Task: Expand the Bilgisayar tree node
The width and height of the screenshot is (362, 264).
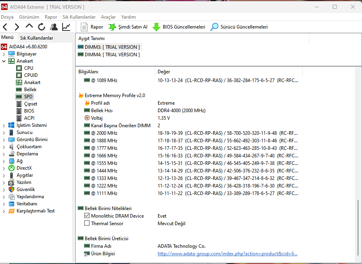Action: pos(4,54)
